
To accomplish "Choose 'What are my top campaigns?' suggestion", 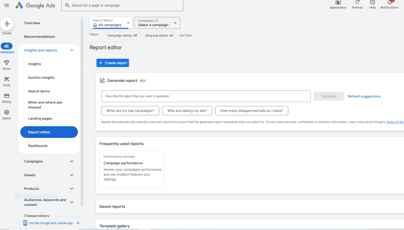I will (x=130, y=111).
